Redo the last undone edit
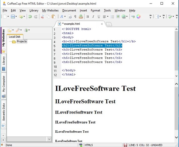Viewport: 179px width, 147px height. (36, 17)
